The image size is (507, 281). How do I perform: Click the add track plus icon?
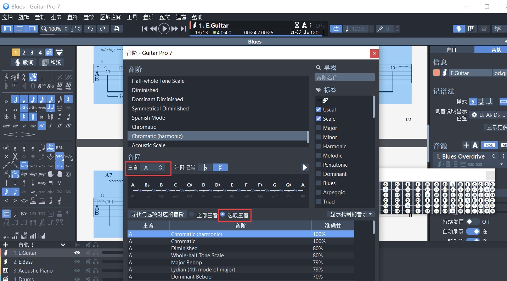[5, 245]
